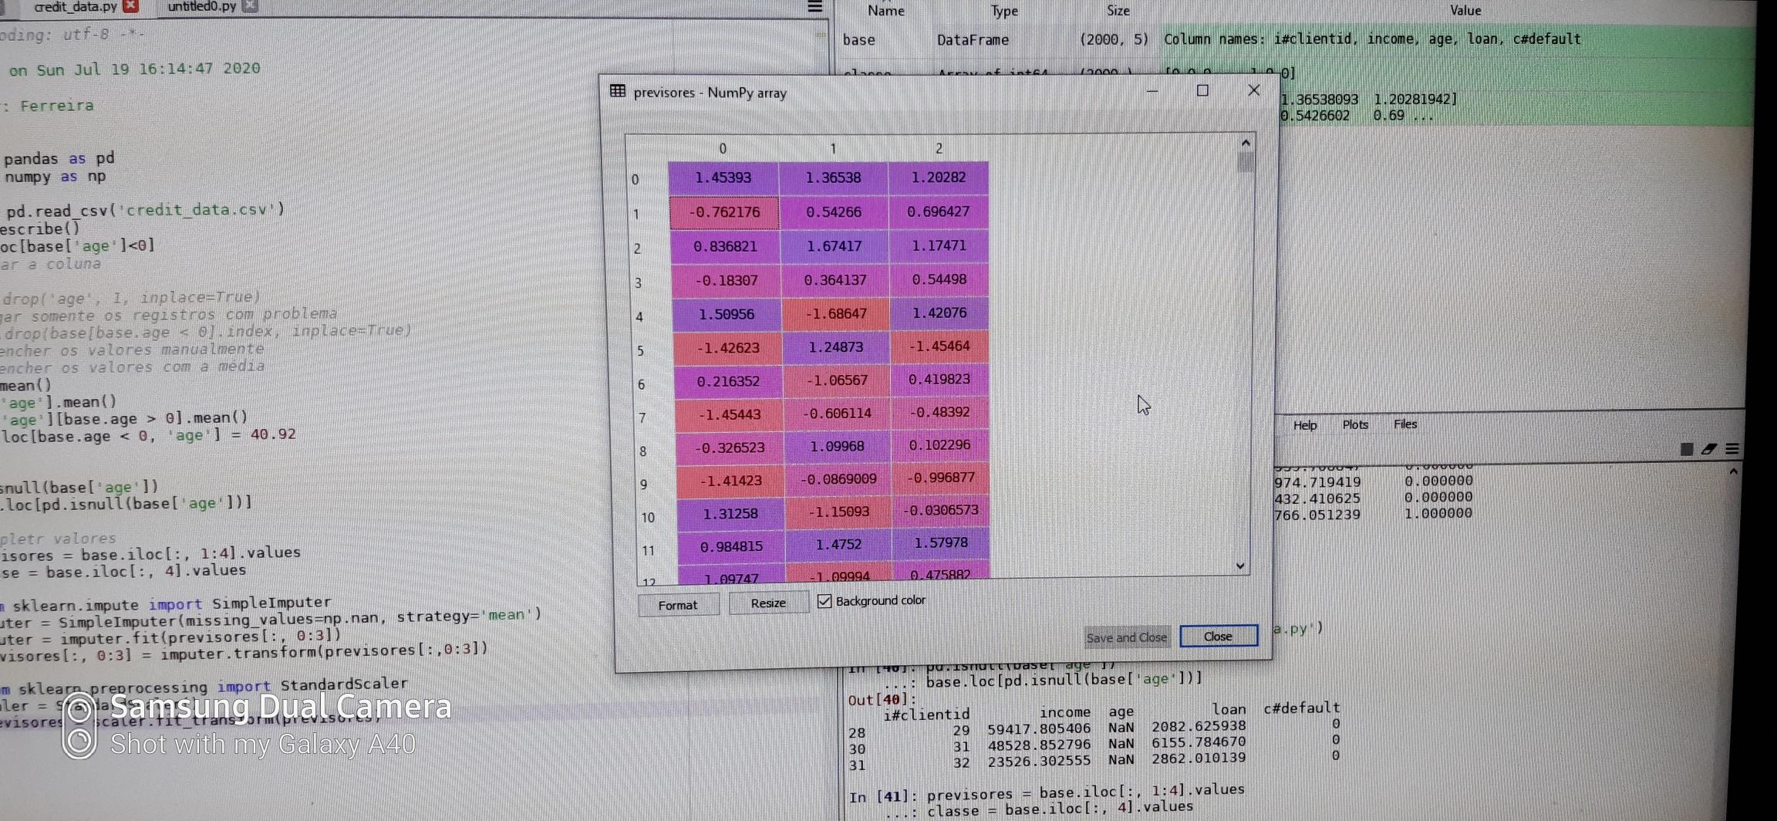Select array row header 4

click(639, 316)
